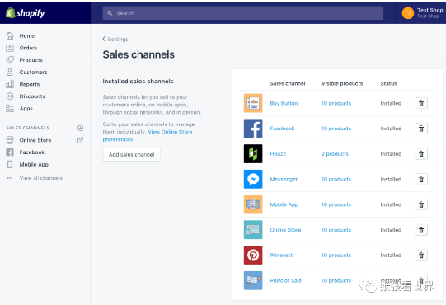Remove the Online Store channel with trash icon
This screenshot has height=305, width=446.
[421, 230]
